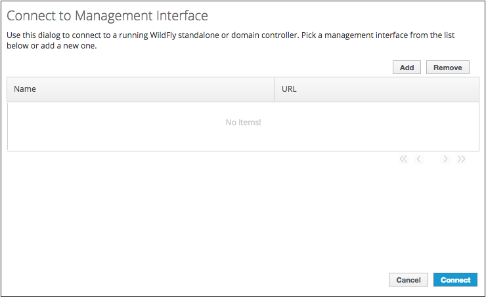Viewport: 486px width, 297px height.
Task: Click the blue Connect button
Action: [455, 280]
